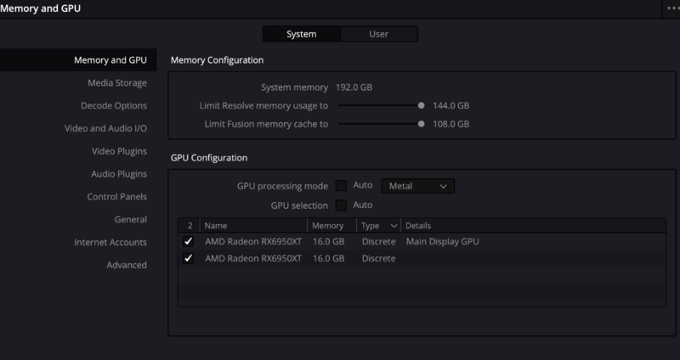Open Control Panels settings

pyautogui.click(x=116, y=197)
